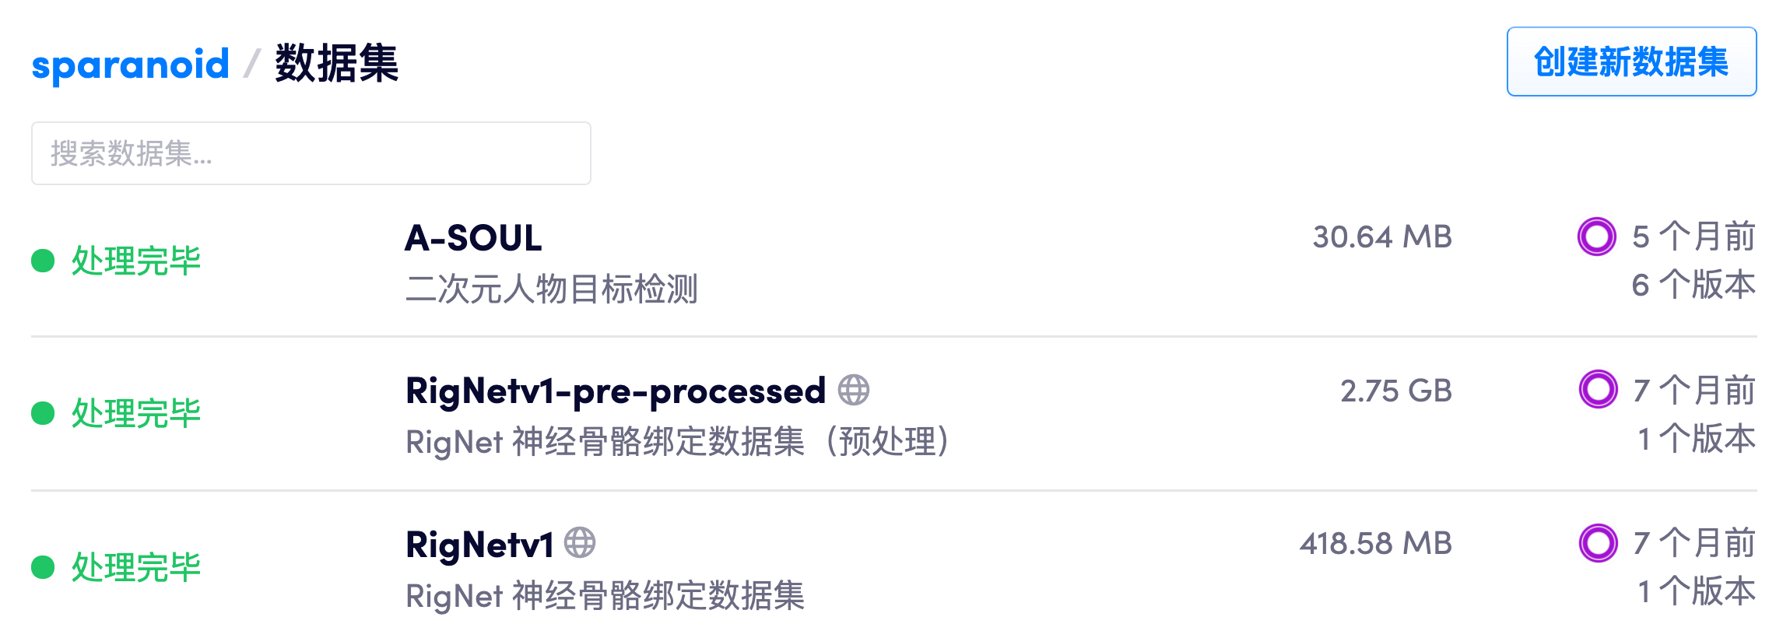
Task: Click green status dot of RigNetv1-pre-processed
Action: point(43,413)
